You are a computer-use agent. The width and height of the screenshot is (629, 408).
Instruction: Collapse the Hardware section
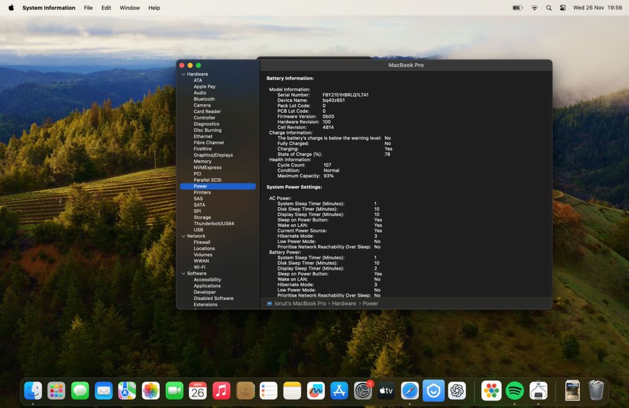(x=183, y=74)
